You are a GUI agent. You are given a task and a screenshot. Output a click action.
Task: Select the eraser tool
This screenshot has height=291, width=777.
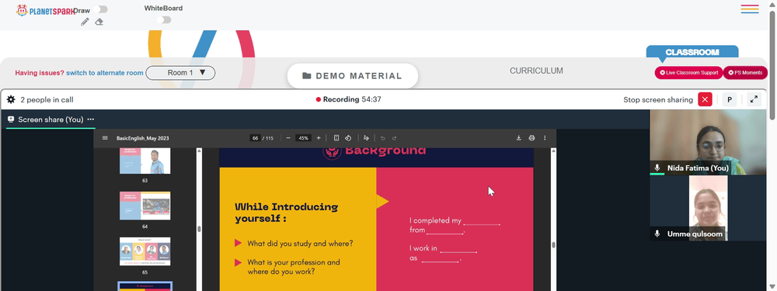(x=99, y=22)
